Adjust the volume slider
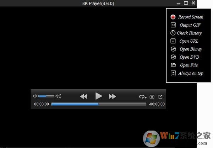This screenshot has width=213, height=148. click(46, 96)
